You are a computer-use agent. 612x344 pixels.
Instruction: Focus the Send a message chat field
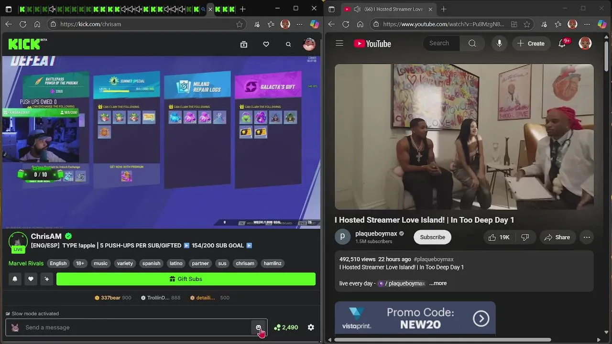pos(136,327)
